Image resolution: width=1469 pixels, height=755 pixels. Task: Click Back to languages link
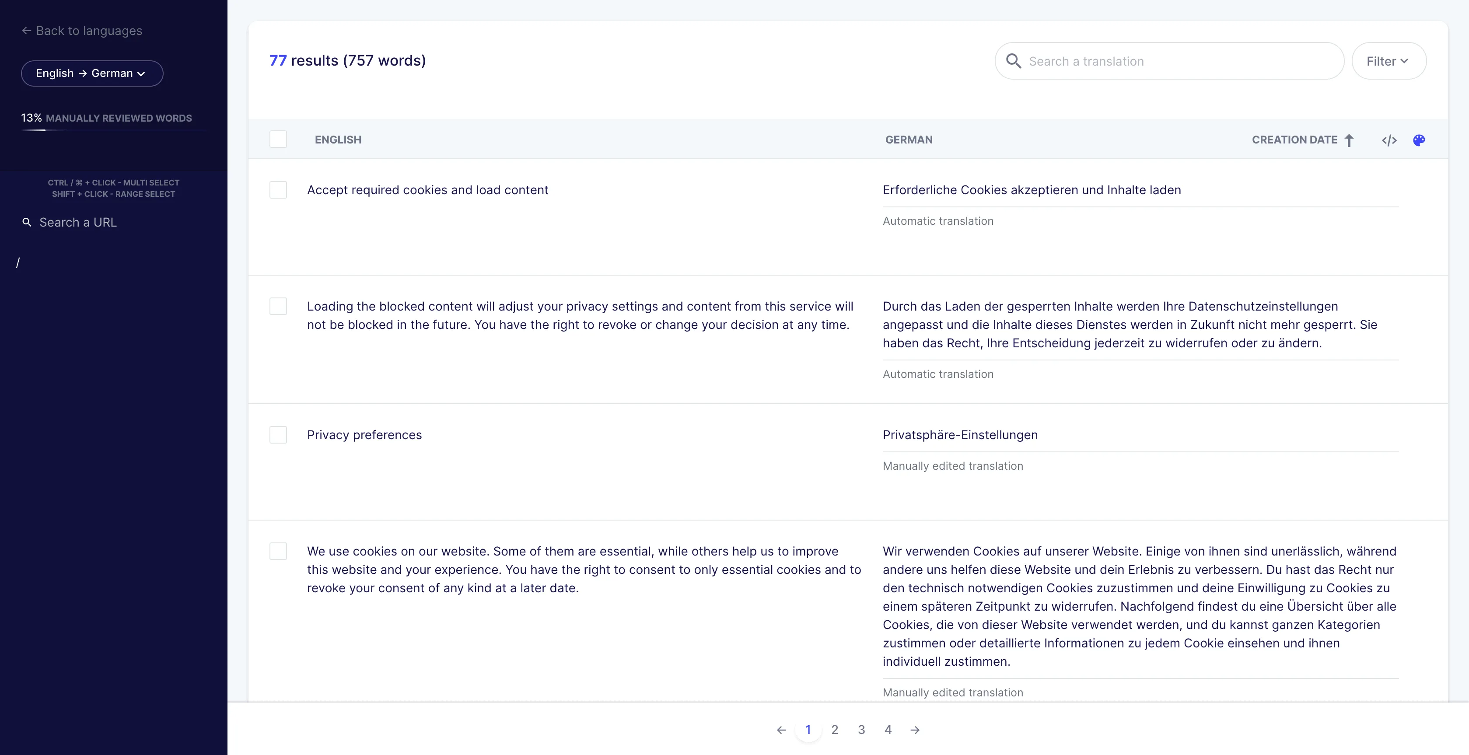89,31
